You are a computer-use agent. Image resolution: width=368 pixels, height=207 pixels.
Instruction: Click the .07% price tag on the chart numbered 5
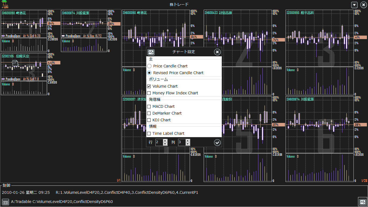pos(278,125)
